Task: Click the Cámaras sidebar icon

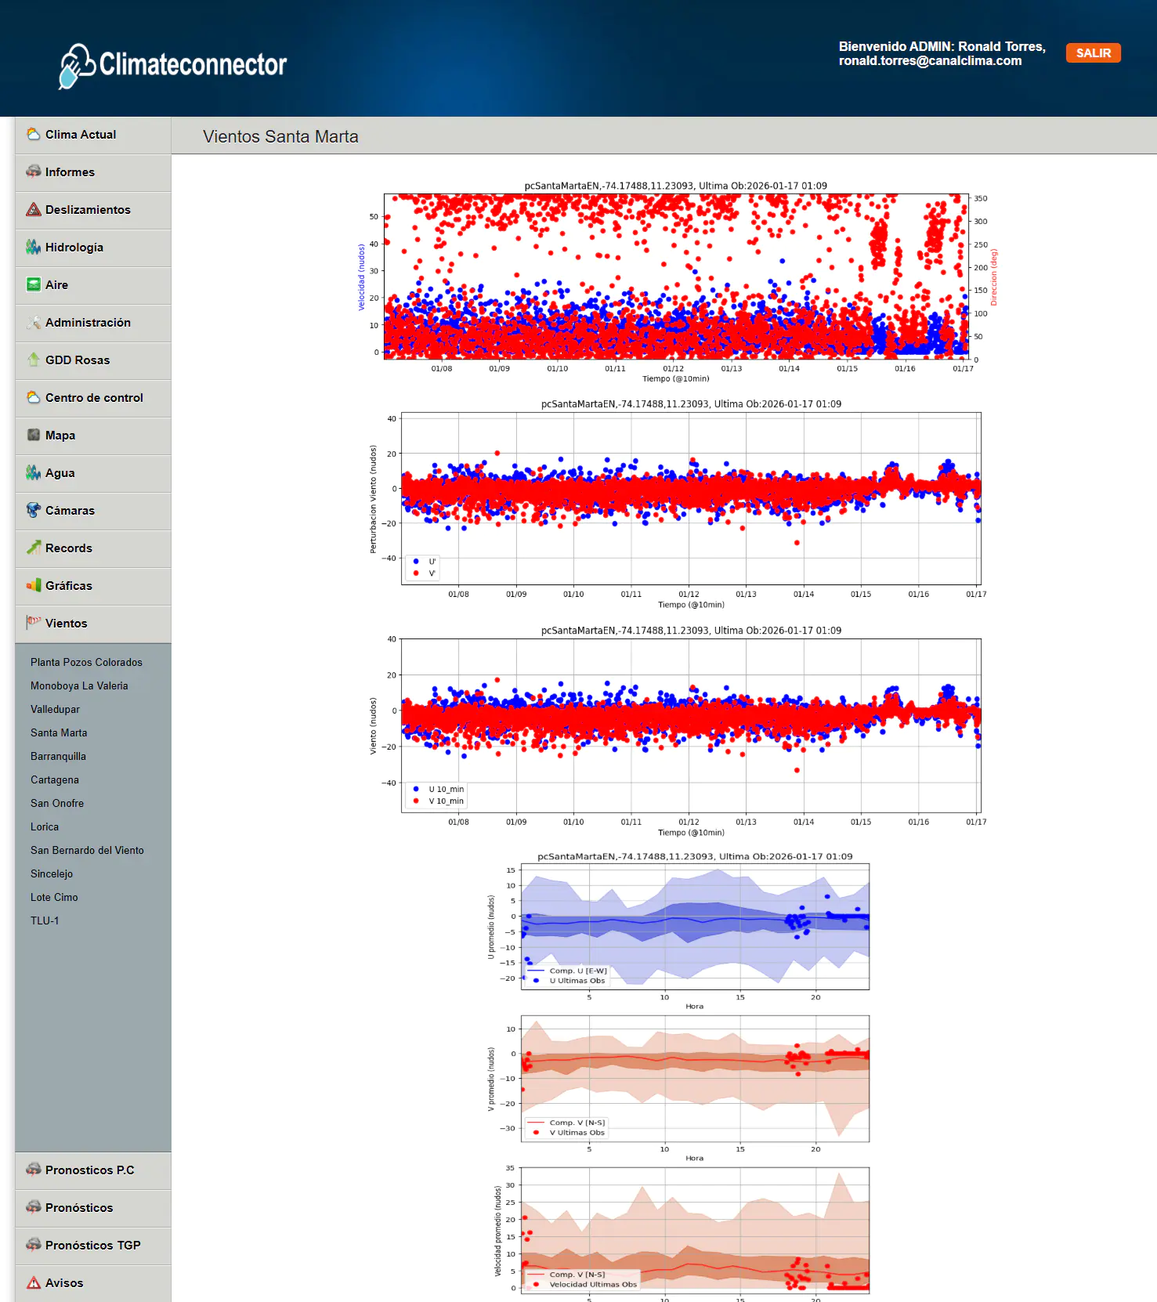Action: pyautogui.click(x=33, y=511)
